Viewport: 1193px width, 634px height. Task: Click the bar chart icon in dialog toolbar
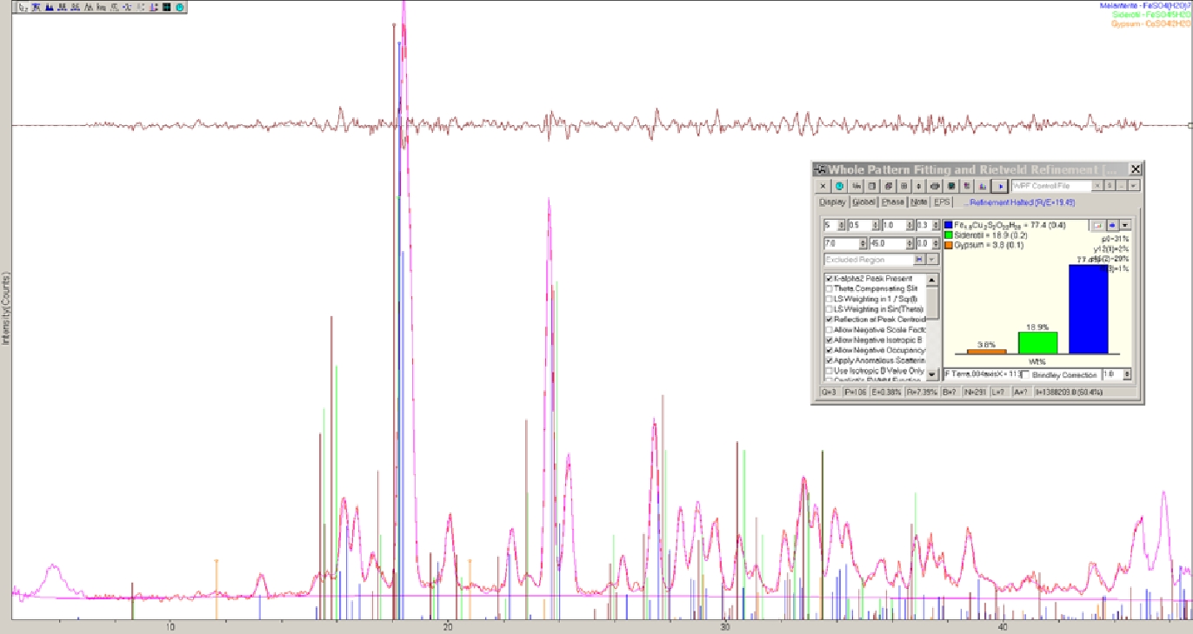point(983,186)
